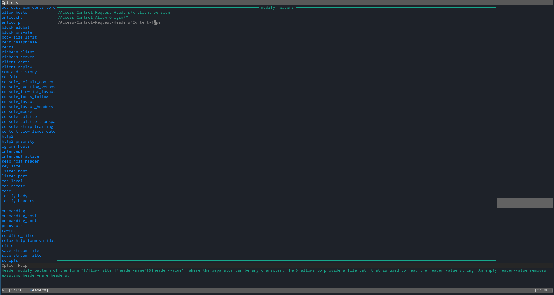
Task: Toggle the "anticache" setting
Action: tap(12, 17)
